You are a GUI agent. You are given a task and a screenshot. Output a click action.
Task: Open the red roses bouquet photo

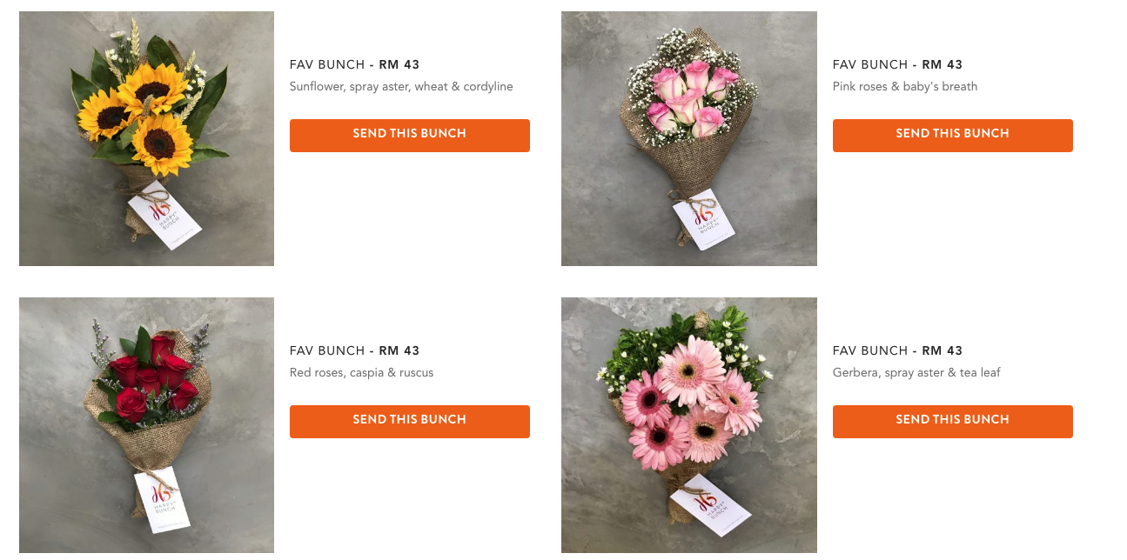click(146, 425)
